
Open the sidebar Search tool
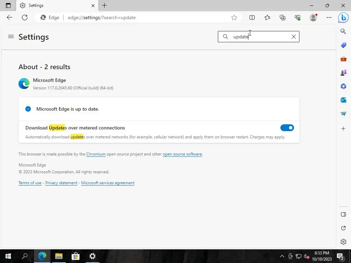pos(343,31)
